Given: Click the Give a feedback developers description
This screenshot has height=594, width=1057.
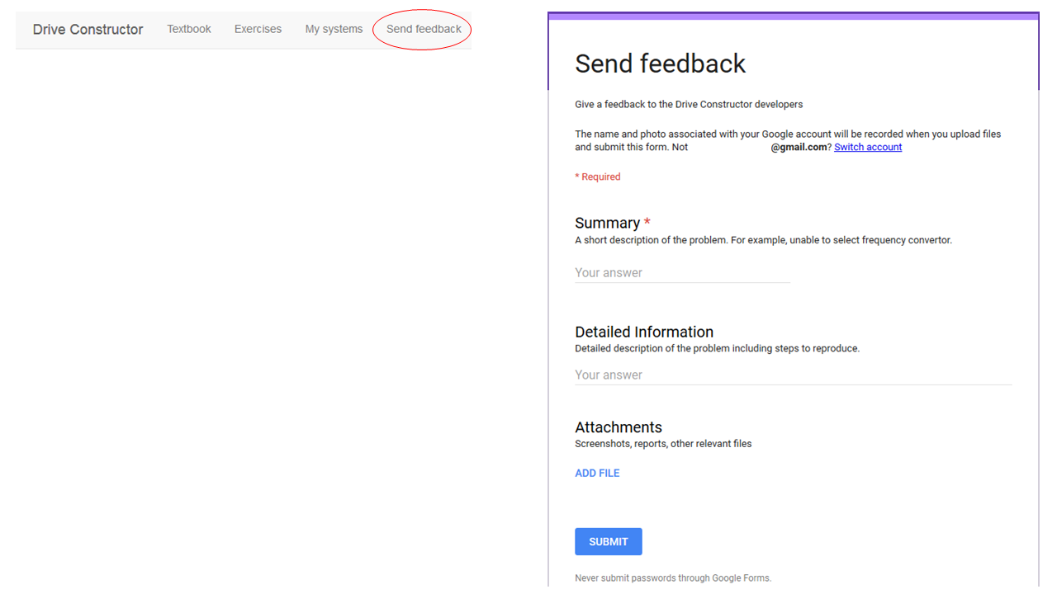Looking at the screenshot, I should click(x=689, y=104).
